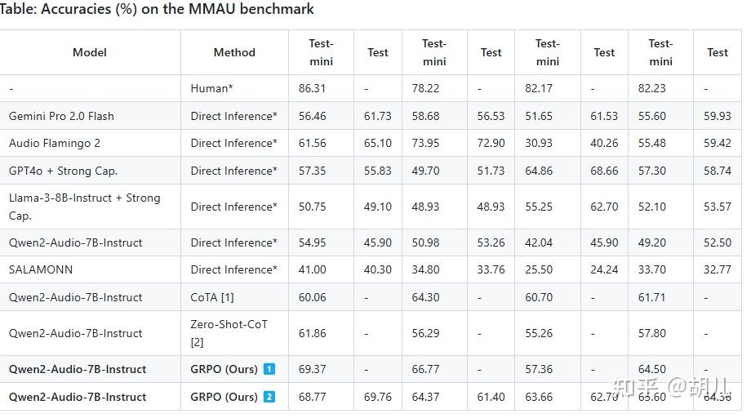Click the blue footnote badge numbered 1
The image size is (751, 418).
tap(269, 369)
